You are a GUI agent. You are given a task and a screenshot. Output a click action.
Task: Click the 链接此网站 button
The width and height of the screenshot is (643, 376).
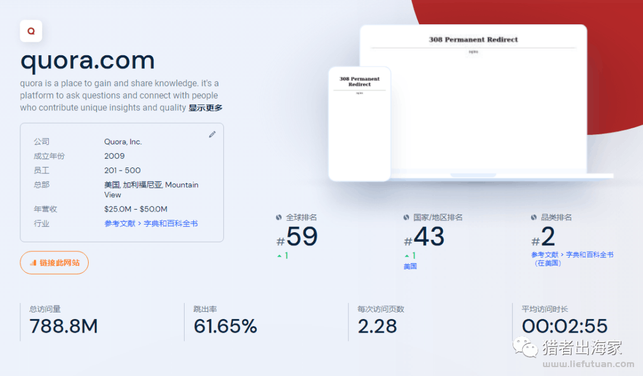point(54,263)
